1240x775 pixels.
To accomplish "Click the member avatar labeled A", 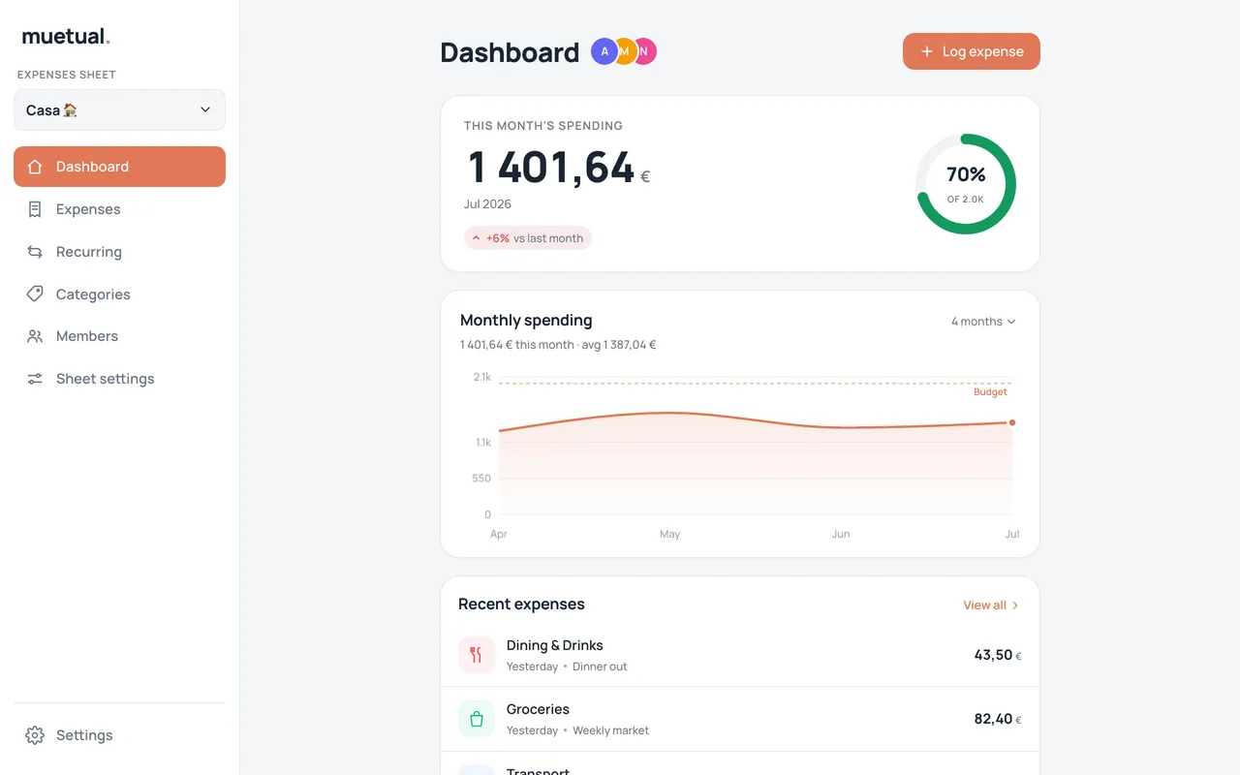I will pos(604,51).
